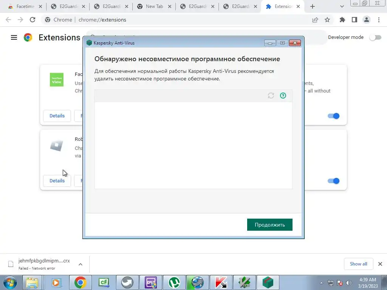Open a new browser tab

313,7
